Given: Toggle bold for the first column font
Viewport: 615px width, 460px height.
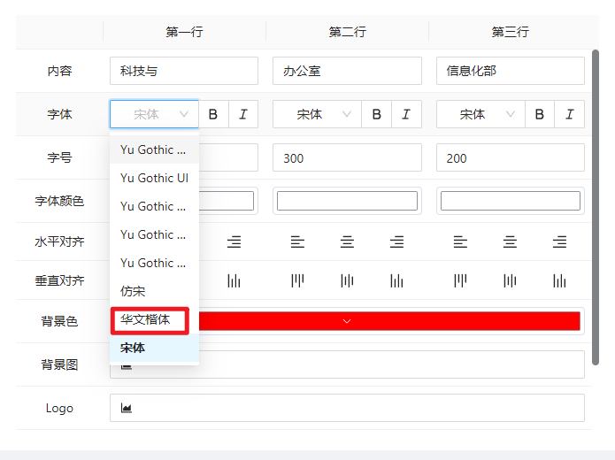Looking at the screenshot, I should click(213, 114).
